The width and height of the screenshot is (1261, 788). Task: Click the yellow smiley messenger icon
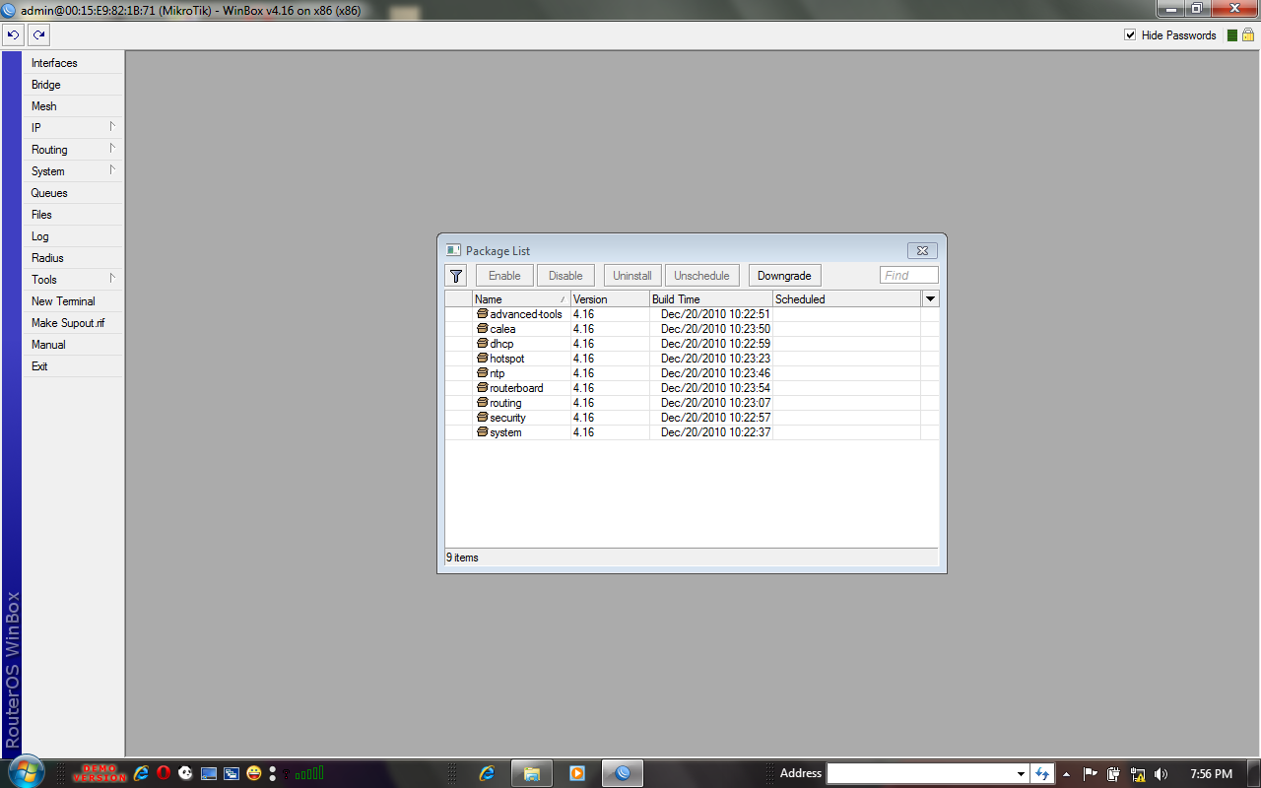[254, 773]
